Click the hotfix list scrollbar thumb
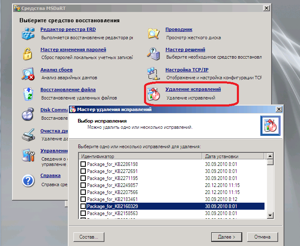This screenshot has width=300, height=246. [270, 162]
